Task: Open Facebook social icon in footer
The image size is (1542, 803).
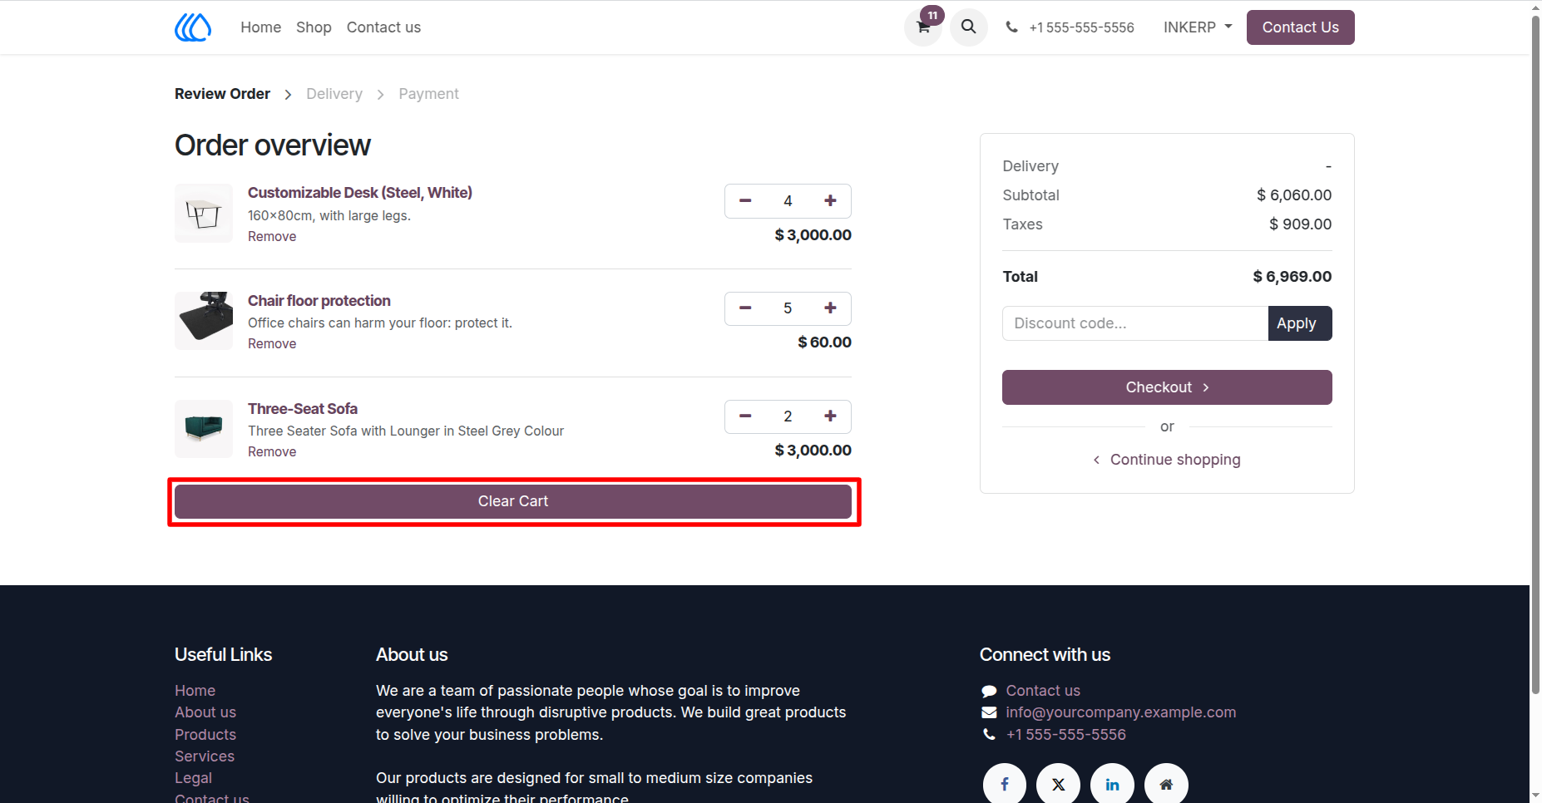Action: pyautogui.click(x=1005, y=785)
